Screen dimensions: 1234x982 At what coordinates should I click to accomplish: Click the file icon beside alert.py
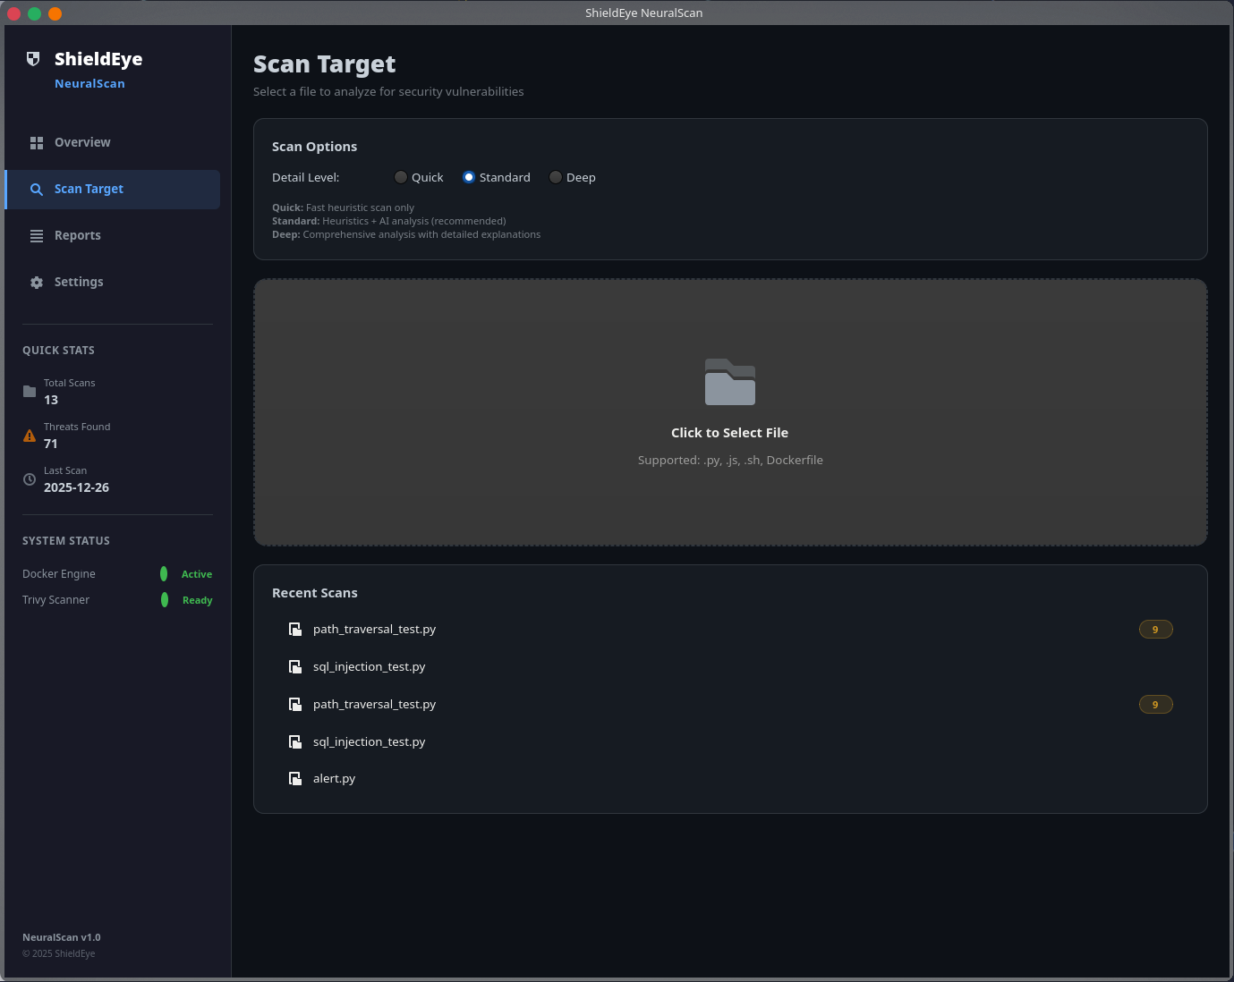295,779
